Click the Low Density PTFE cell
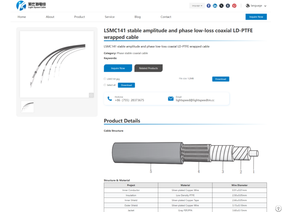The image size is (282, 212). (185, 195)
